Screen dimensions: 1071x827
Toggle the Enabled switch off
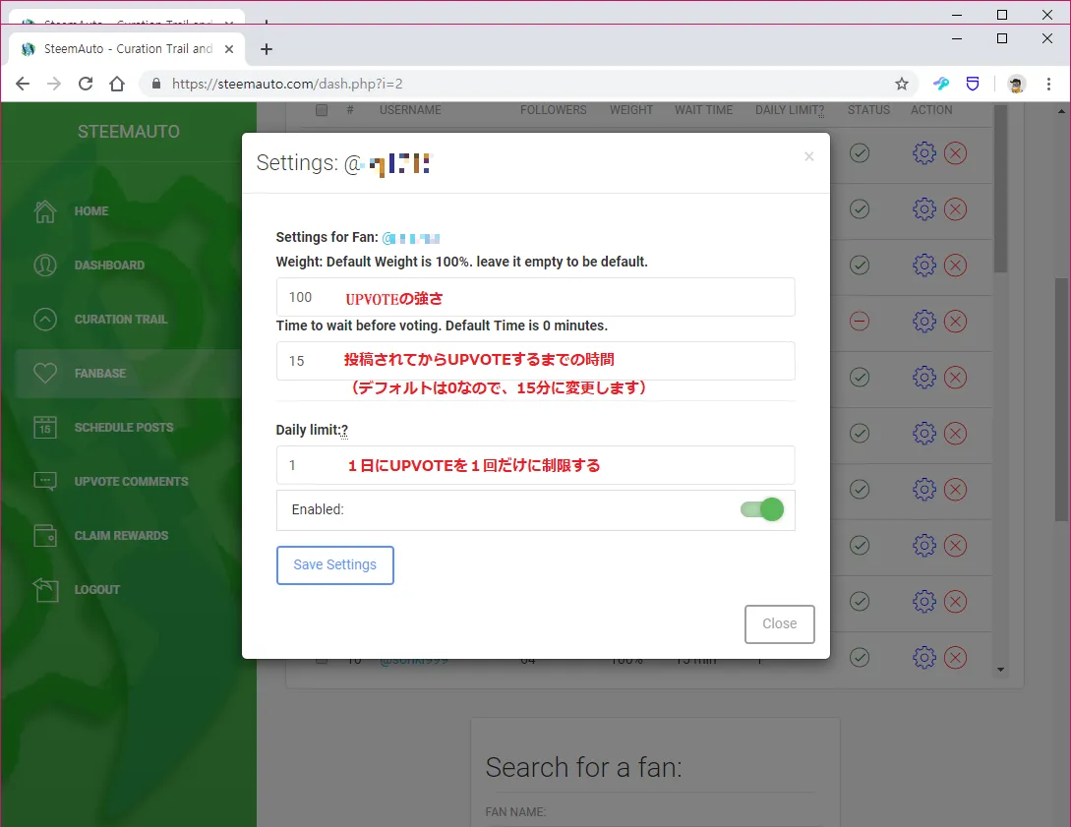(761, 509)
